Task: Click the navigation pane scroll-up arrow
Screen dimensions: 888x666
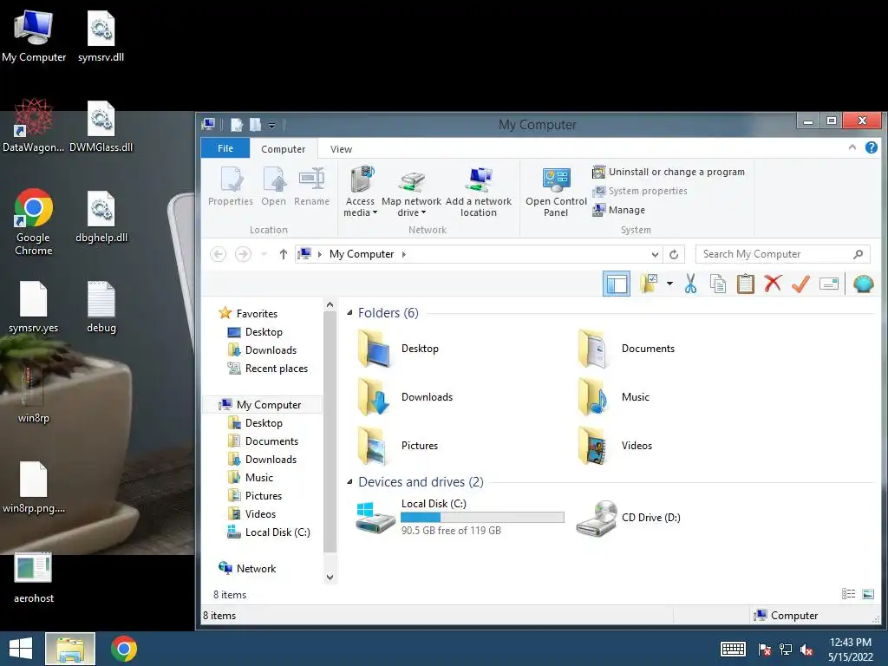Action: click(x=330, y=304)
